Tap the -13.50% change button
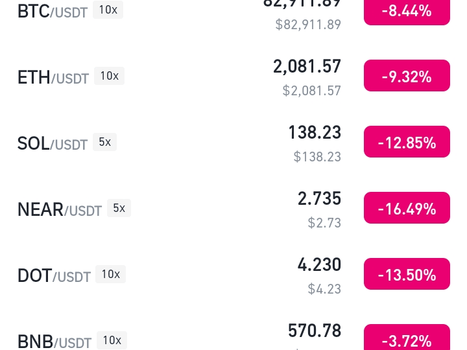The width and height of the screenshot is (467, 350). pos(407,274)
